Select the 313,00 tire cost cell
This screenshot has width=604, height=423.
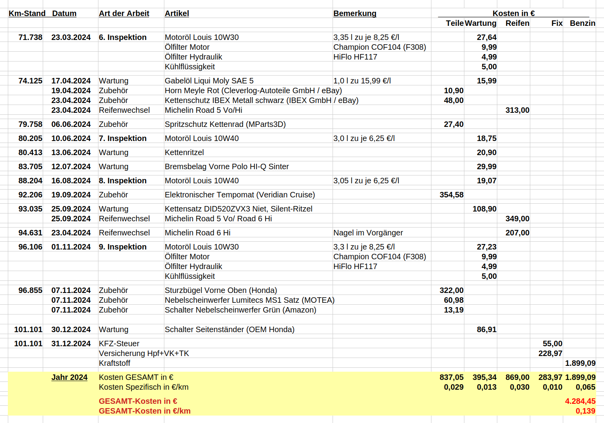pos(517,110)
